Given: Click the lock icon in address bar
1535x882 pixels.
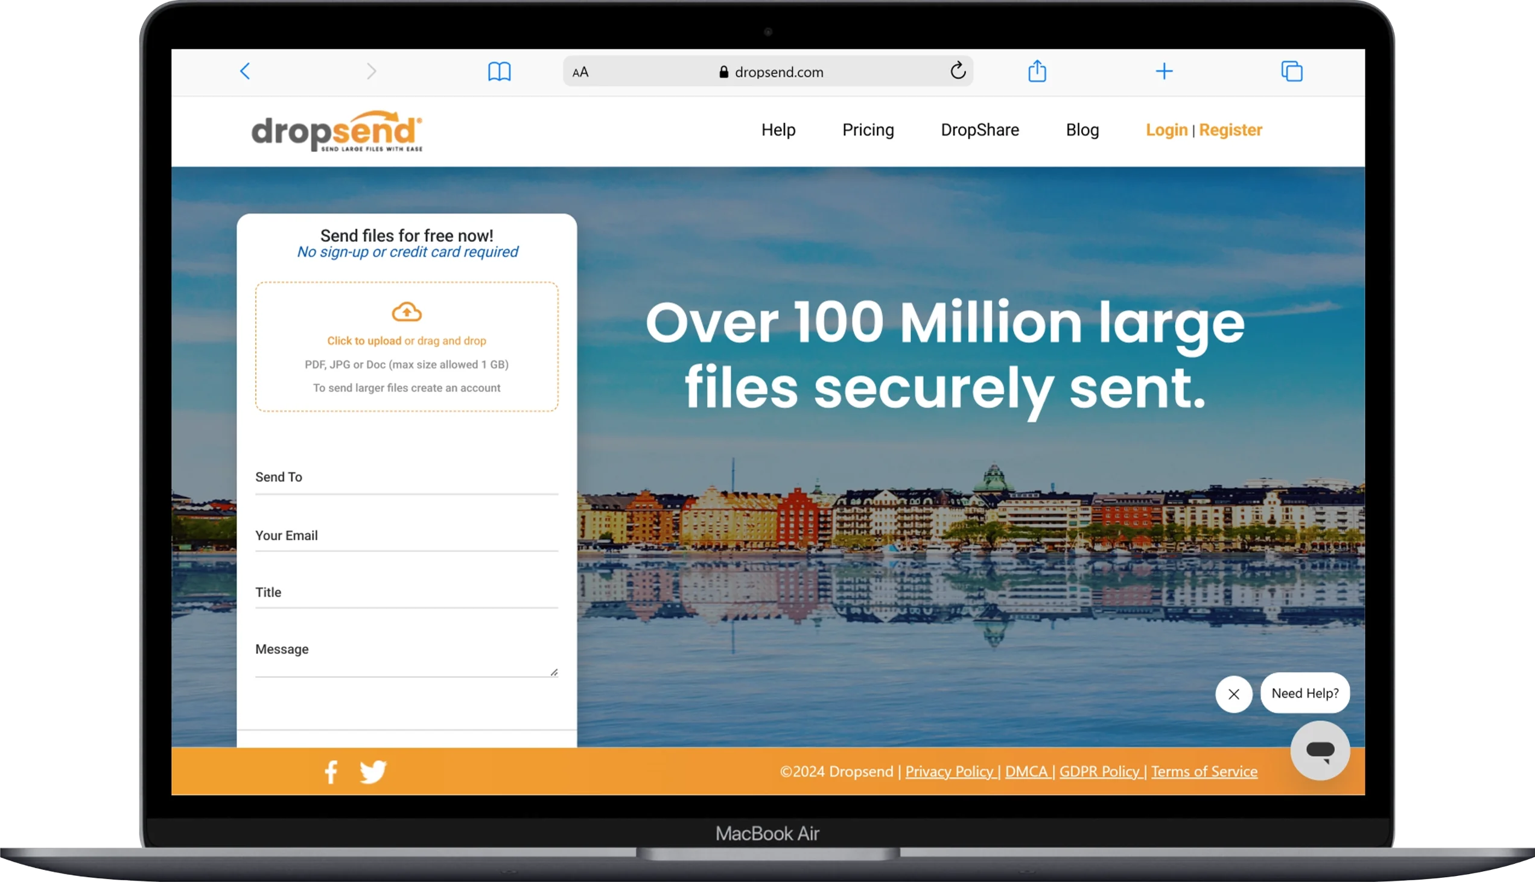Looking at the screenshot, I should [723, 72].
